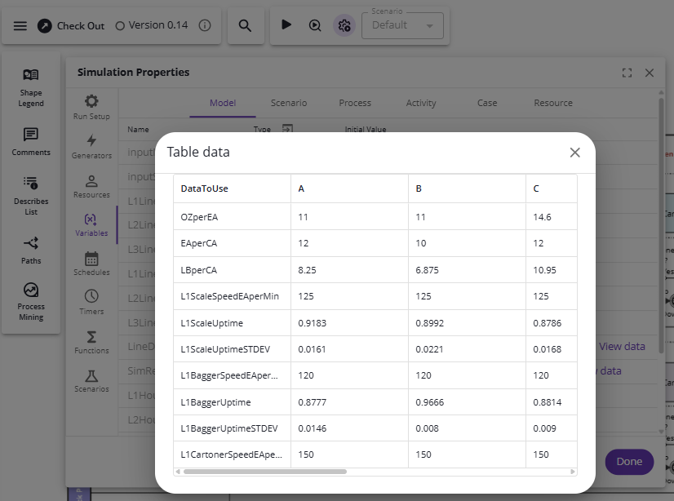Click the Done button
This screenshot has height=501, width=674.
coord(629,461)
